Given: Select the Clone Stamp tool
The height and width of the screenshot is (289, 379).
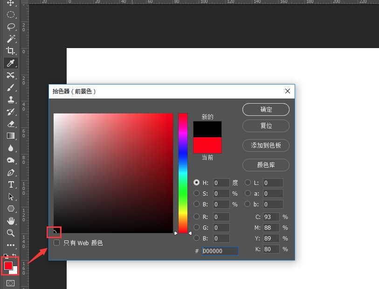Looking at the screenshot, I should tap(11, 99).
